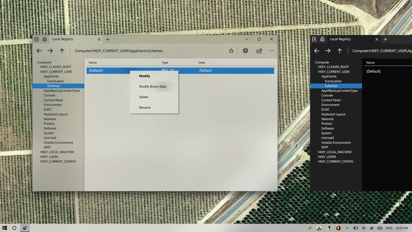
Task: Click the print icon in dark window titlebar
Action: [x=322, y=39]
